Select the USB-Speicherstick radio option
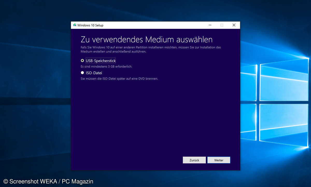This screenshot has height=187, width=311. [x=82, y=61]
